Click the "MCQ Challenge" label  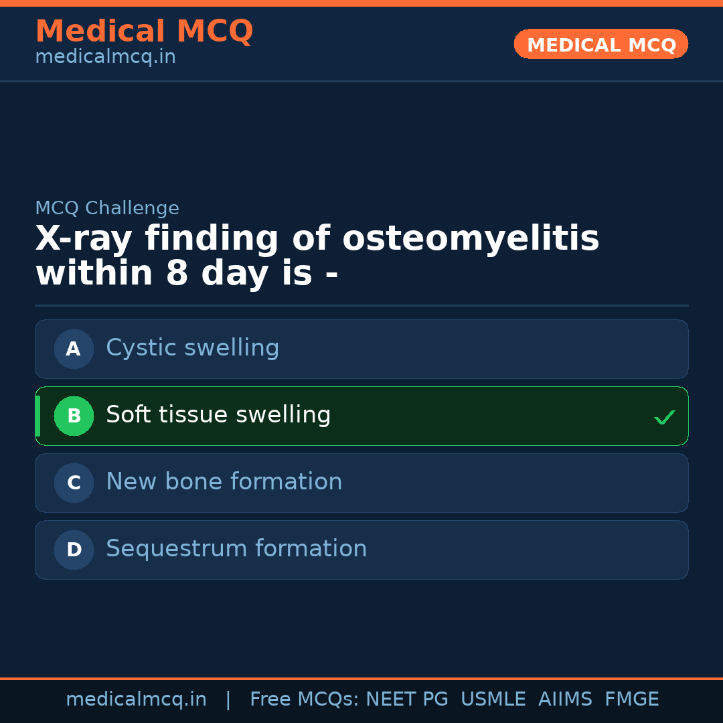click(107, 208)
